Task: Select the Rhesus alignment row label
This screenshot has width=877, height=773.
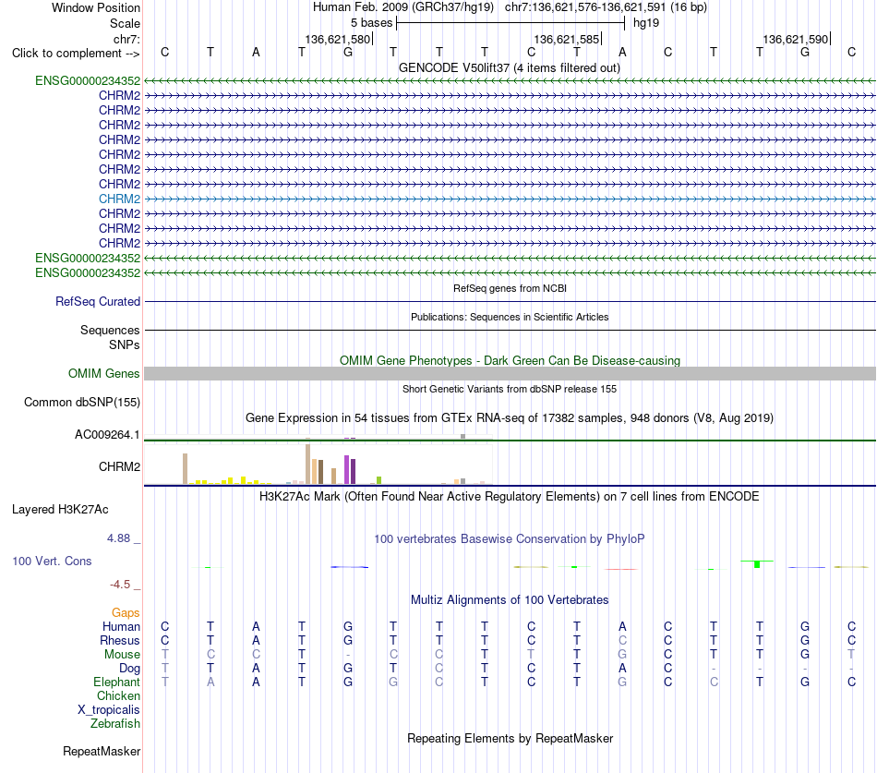Action: coord(120,640)
